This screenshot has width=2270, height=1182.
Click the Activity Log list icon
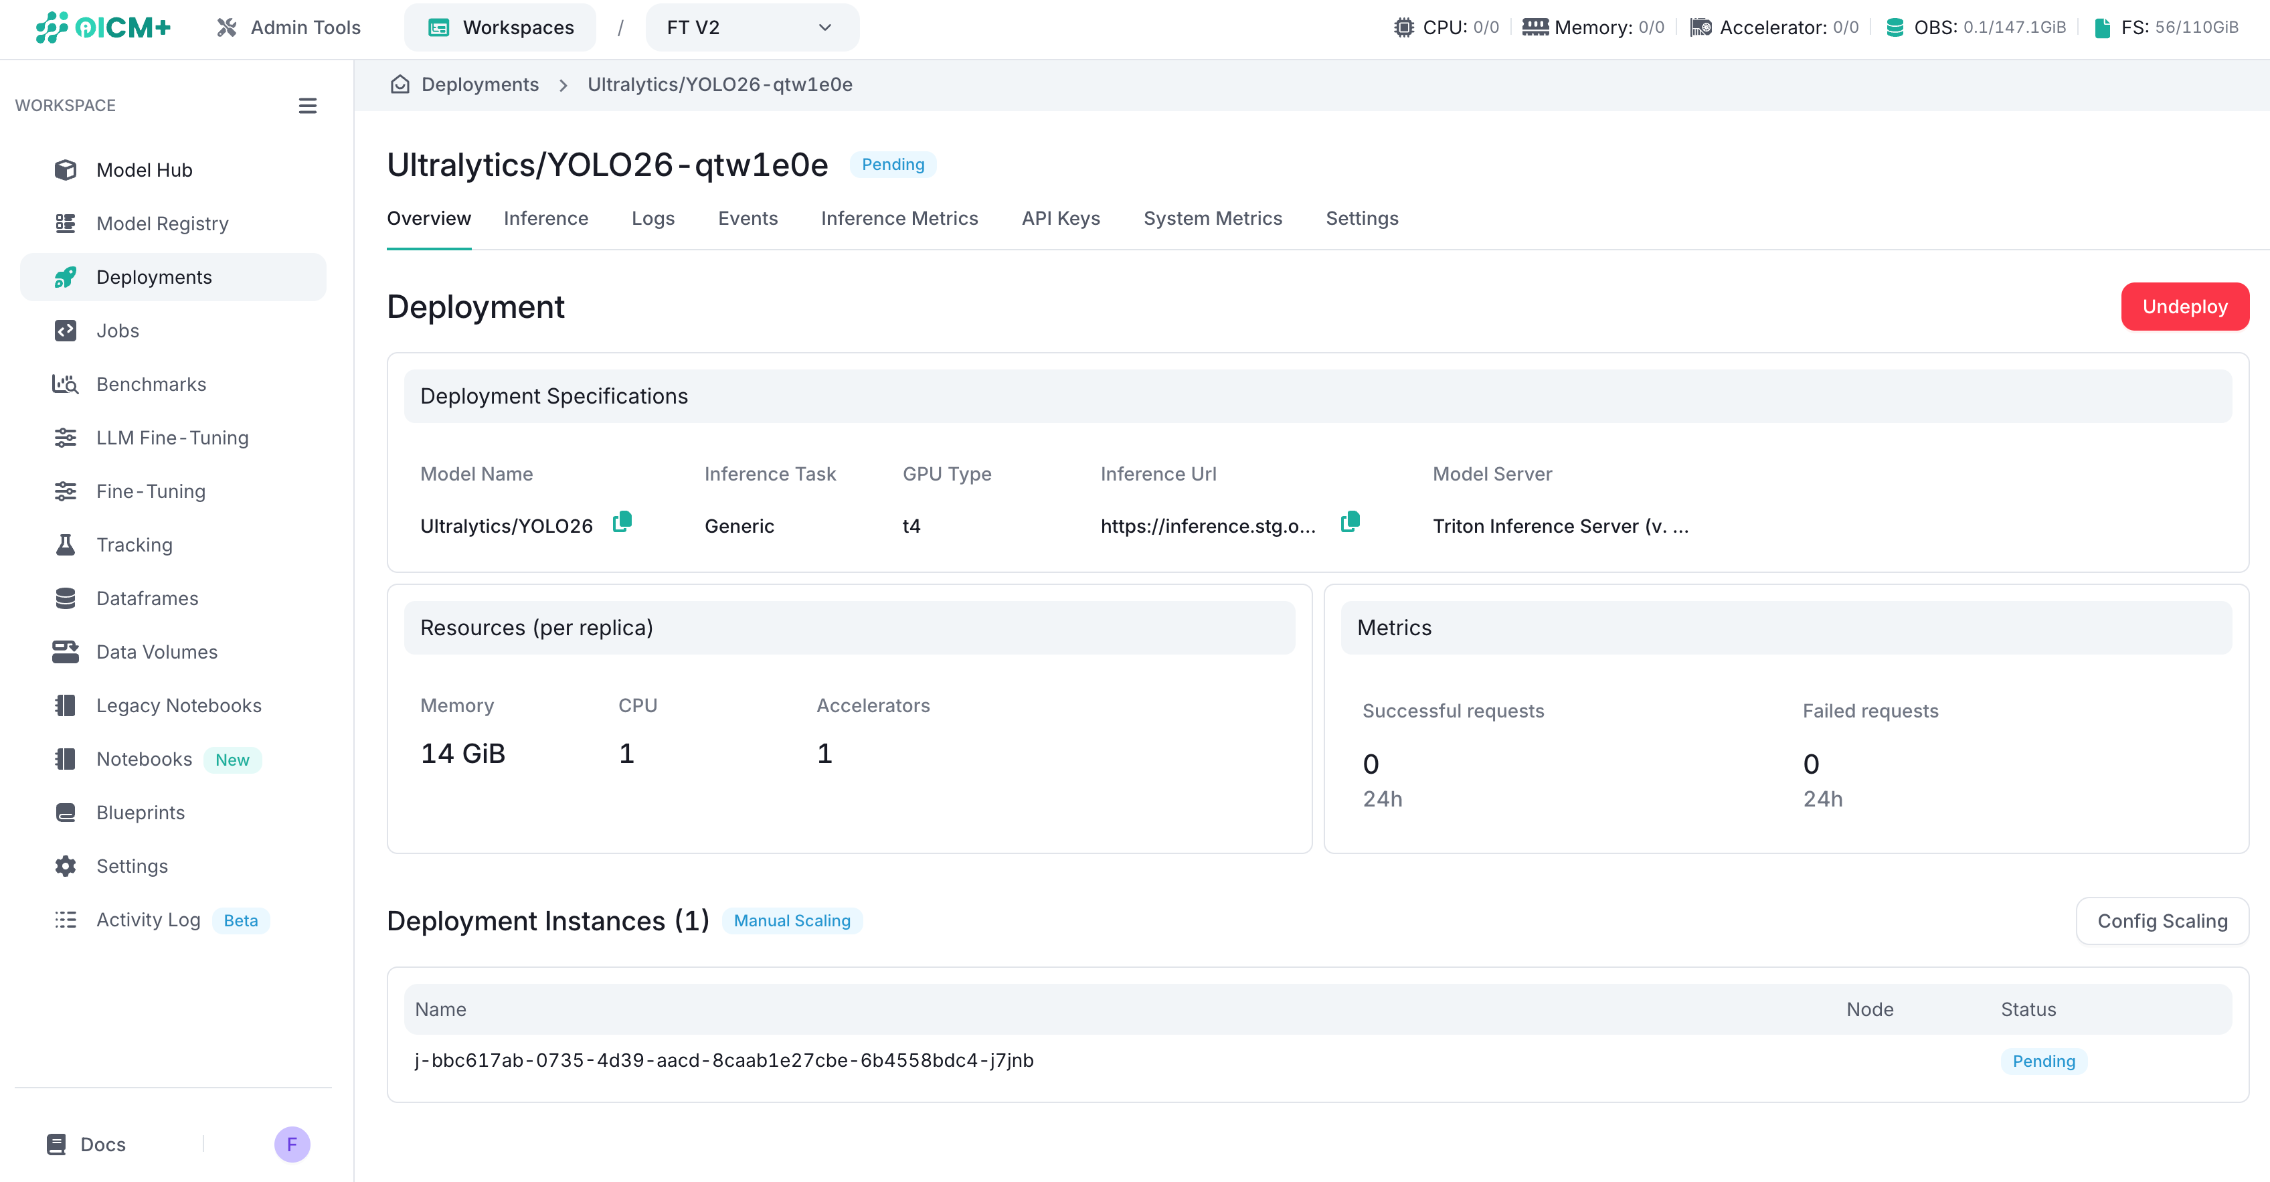[x=65, y=920]
